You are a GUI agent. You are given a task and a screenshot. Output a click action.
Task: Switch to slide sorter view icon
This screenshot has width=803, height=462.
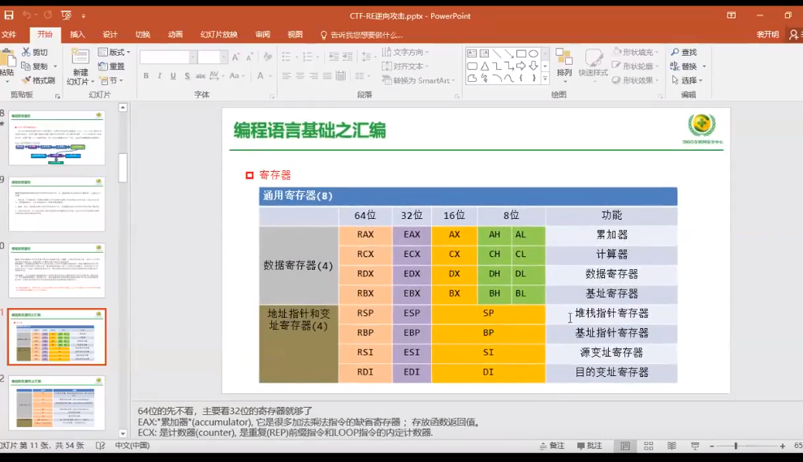[x=649, y=446]
